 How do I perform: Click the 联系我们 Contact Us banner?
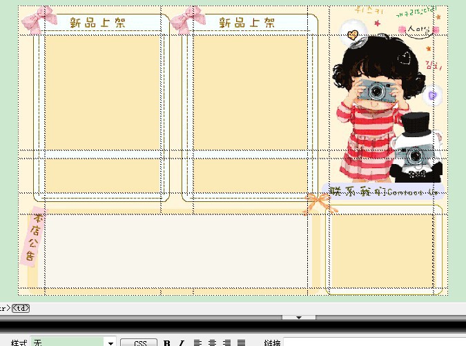pos(383,192)
